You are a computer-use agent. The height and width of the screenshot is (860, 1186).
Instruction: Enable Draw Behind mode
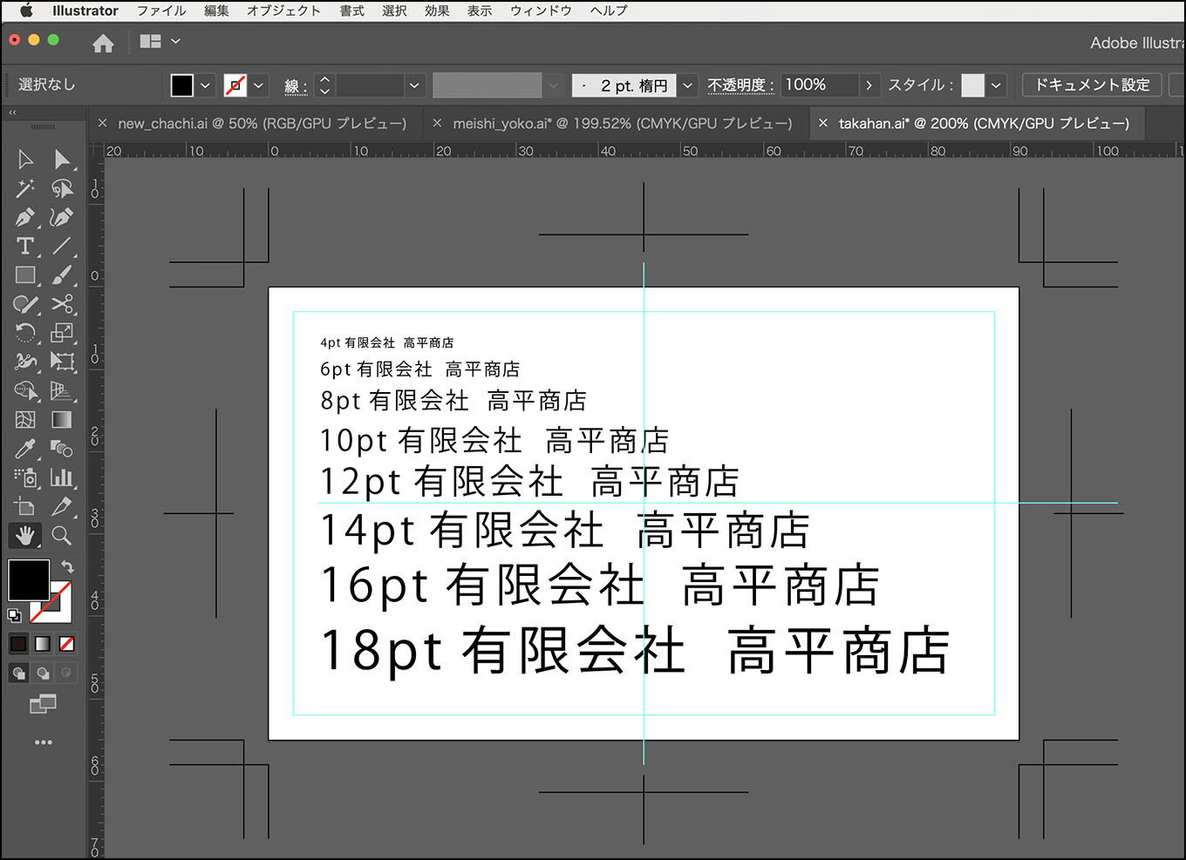[43, 674]
